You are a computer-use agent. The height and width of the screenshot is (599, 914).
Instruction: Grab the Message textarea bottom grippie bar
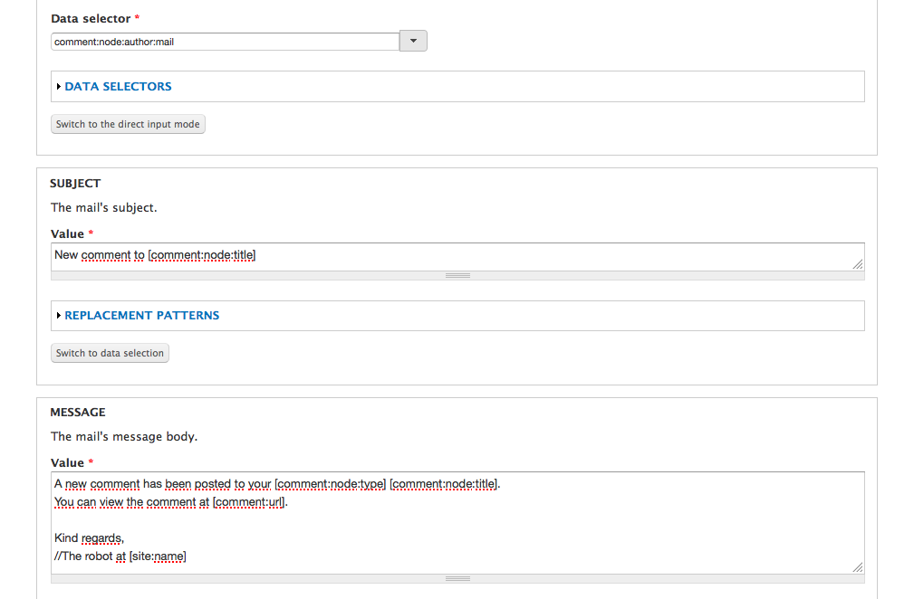coord(457,578)
